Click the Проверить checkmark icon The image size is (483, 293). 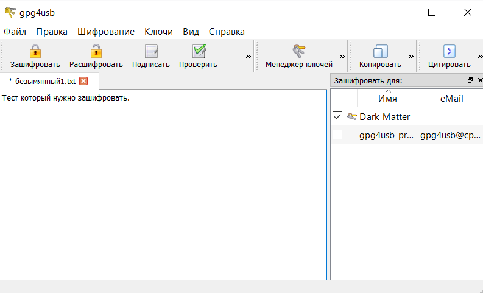[x=198, y=51]
